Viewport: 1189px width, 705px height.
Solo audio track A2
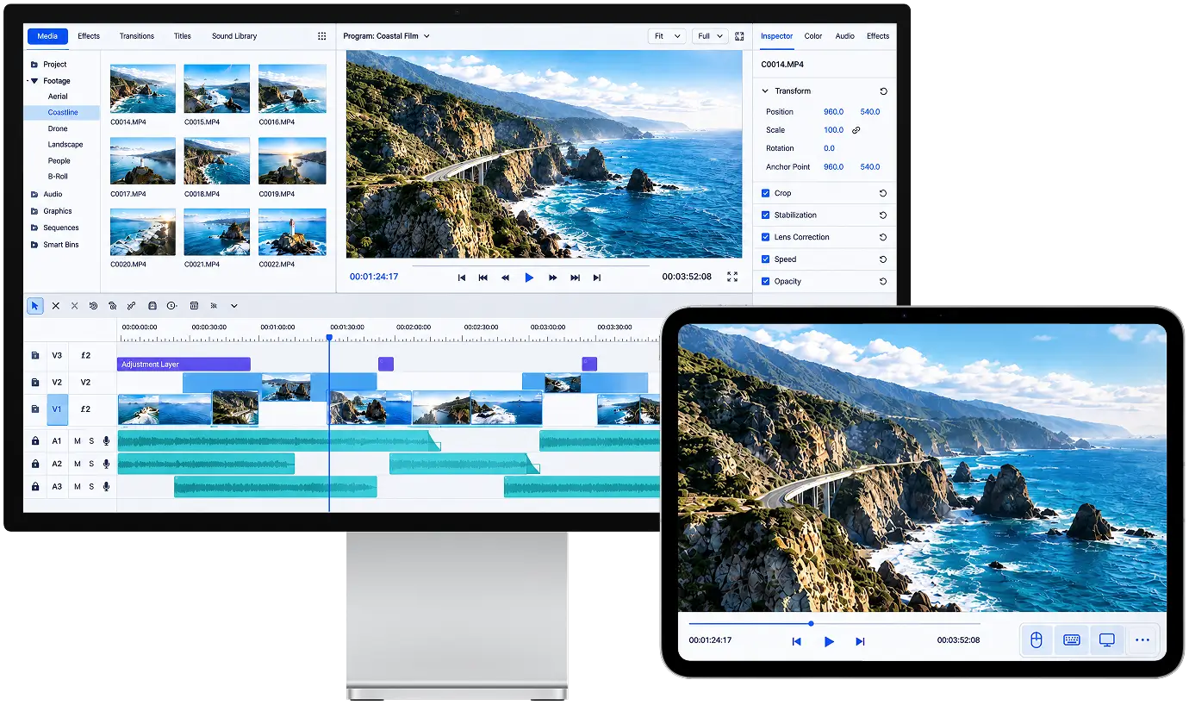click(91, 464)
